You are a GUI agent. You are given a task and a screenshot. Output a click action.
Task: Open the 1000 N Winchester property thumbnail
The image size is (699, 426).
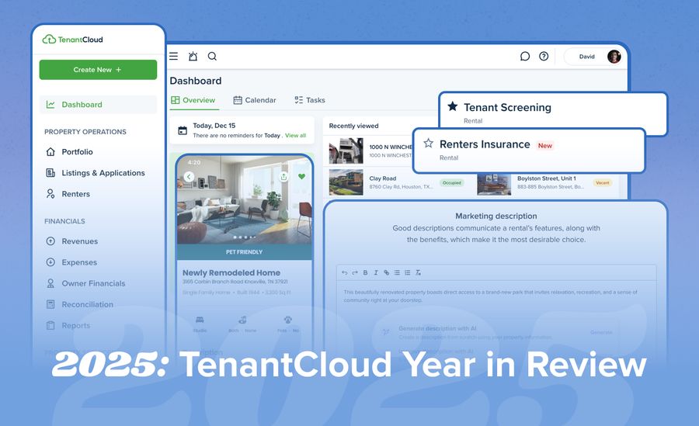(x=346, y=151)
